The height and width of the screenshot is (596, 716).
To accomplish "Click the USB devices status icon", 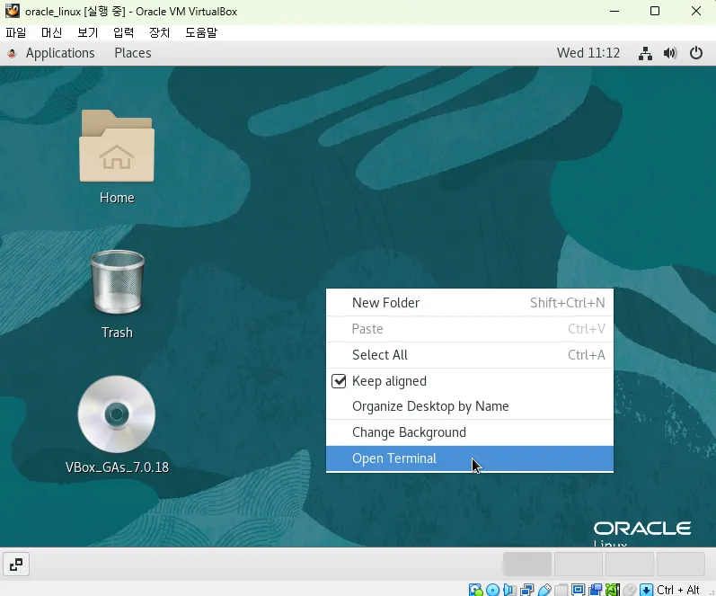I will [x=544, y=590].
